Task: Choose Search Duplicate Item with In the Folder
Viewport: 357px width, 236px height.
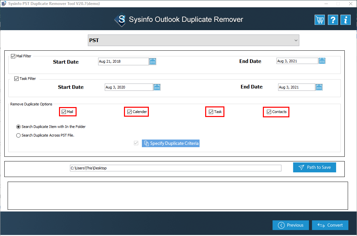Action: tap(18, 127)
